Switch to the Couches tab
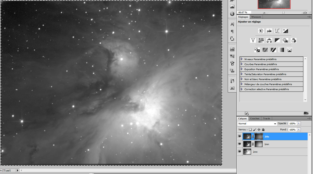Screen dimensions: 313x174 click(255, 118)
